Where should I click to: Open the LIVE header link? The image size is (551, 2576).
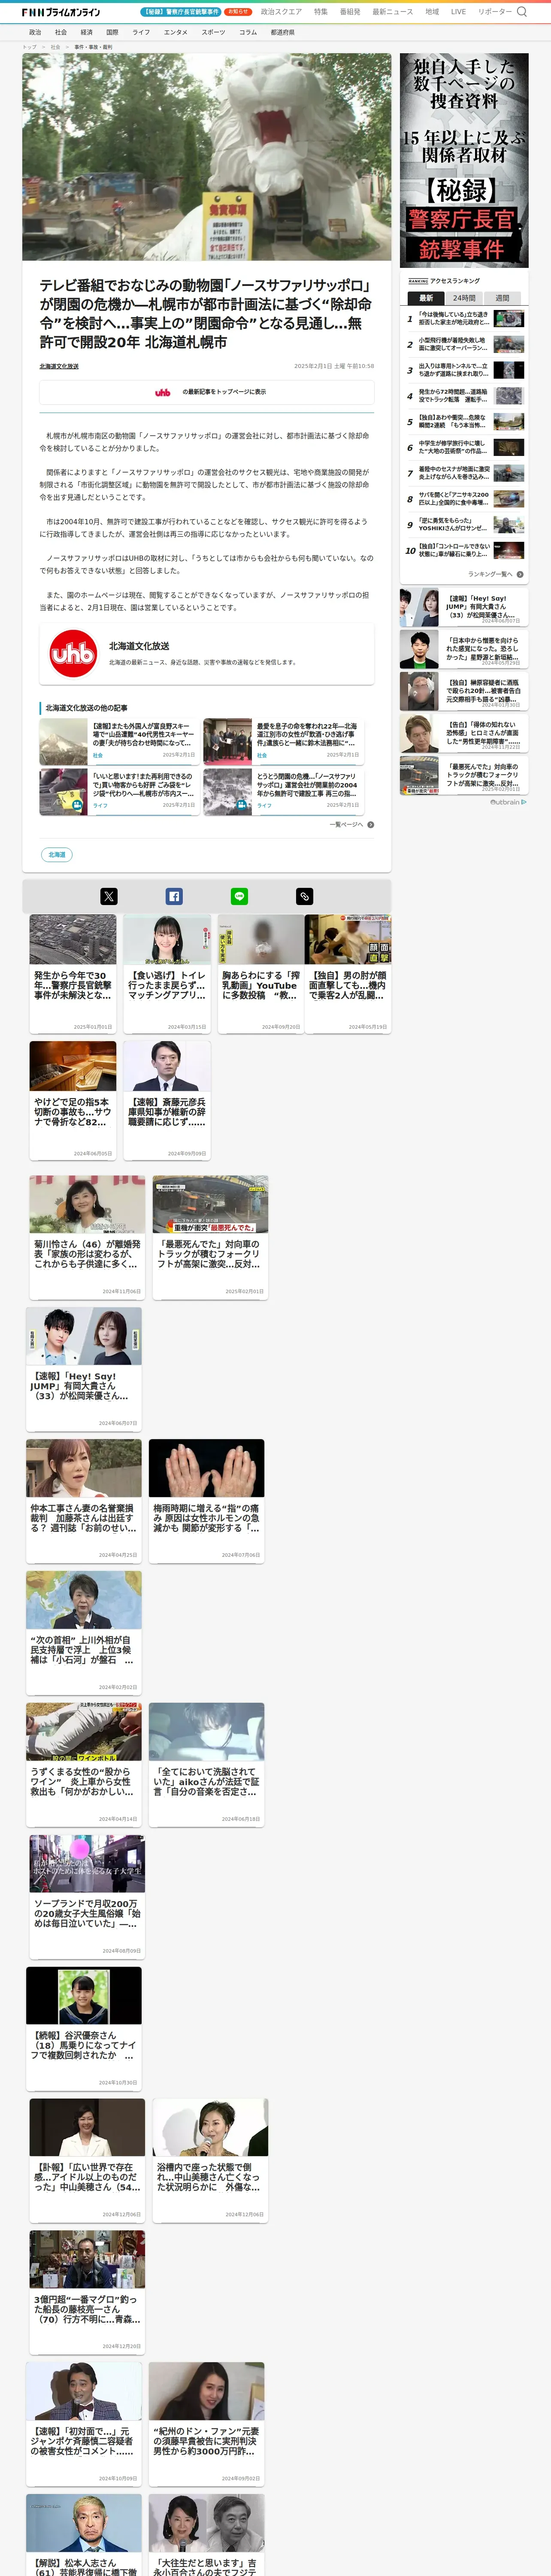click(x=458, y=12)
